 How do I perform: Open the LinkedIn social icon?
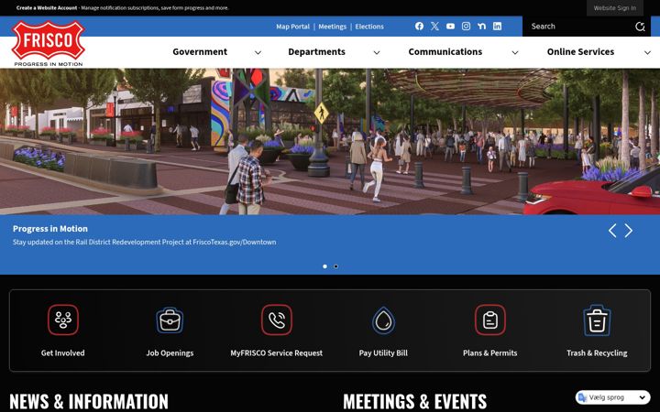[x=497, y=26]
